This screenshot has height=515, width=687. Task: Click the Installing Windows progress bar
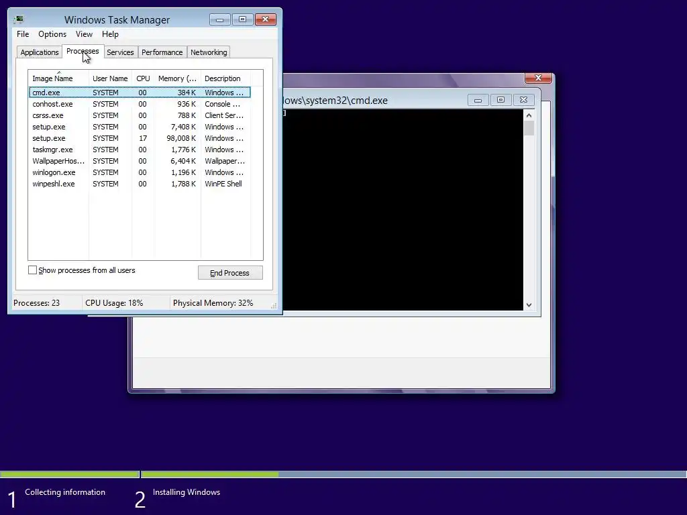coord(413,474)
